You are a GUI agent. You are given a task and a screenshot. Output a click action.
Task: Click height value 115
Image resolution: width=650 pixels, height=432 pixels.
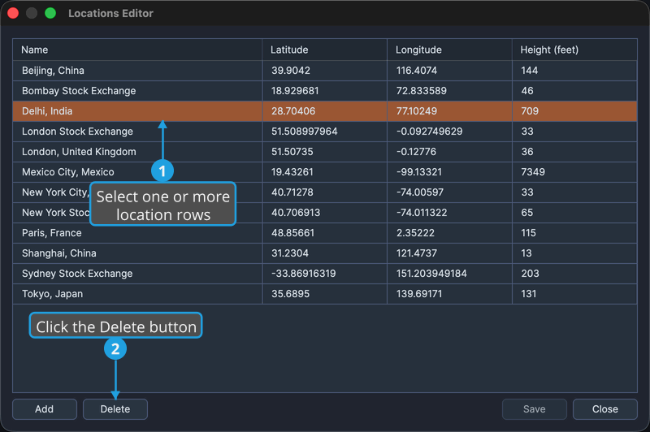coord(529,233)
